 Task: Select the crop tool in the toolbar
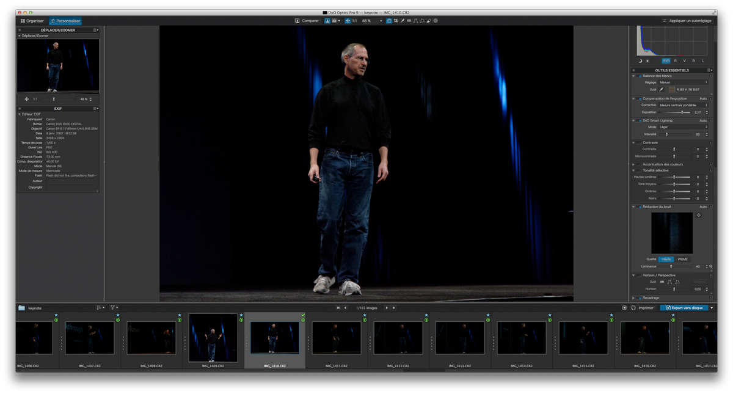tap(396, 21)
